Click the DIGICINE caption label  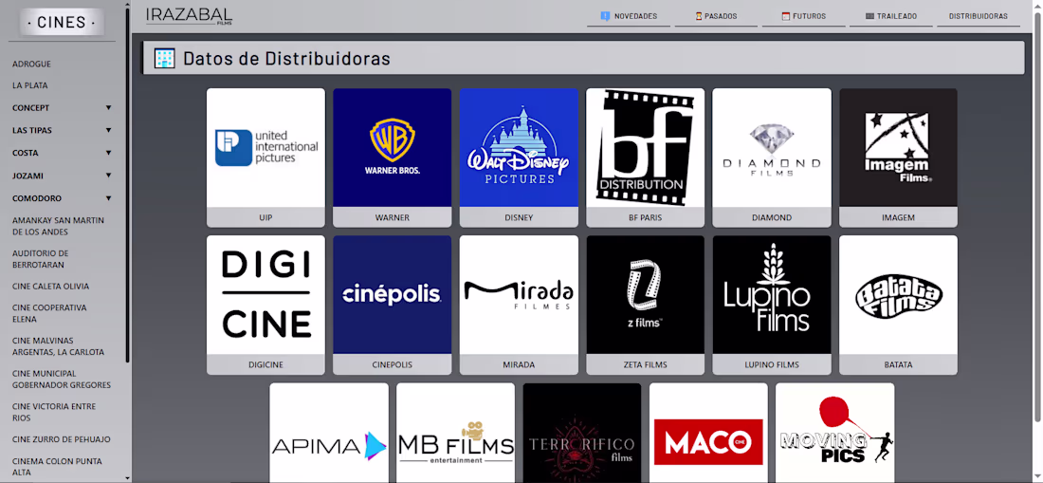coord(266,364)
